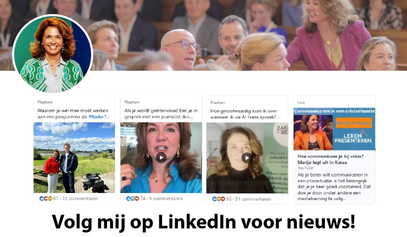The height and width of the screenshot is (237, 407).
Task: Open the 9 commentaren link
Action: point(166,199)
